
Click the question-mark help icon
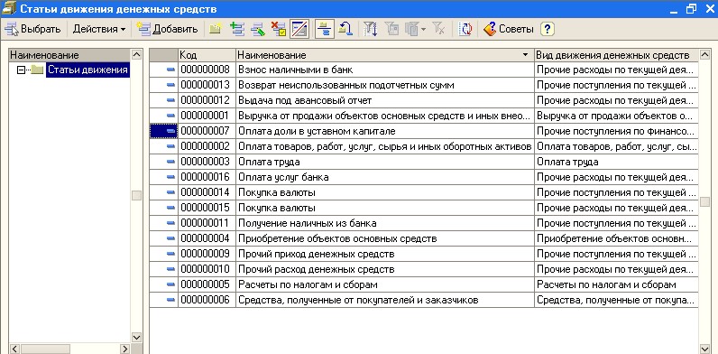(x=548, y=29)
